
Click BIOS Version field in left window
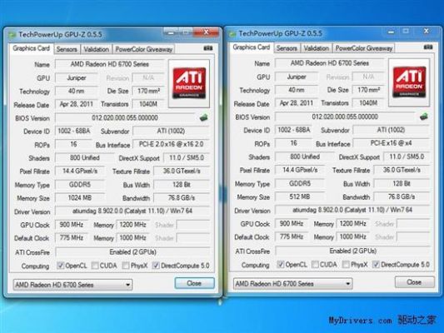click(x=125, y=117)
